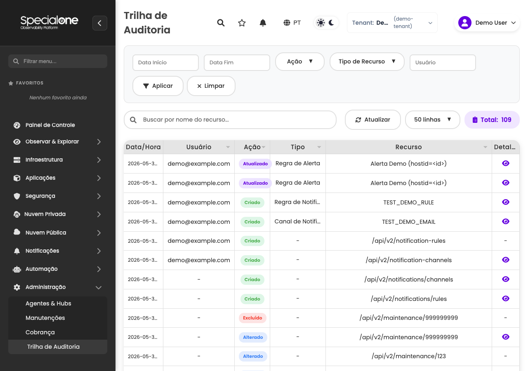Click the Atualizar refresh button
The width and height of the screenshot is (528, 371).
[373, 120]
